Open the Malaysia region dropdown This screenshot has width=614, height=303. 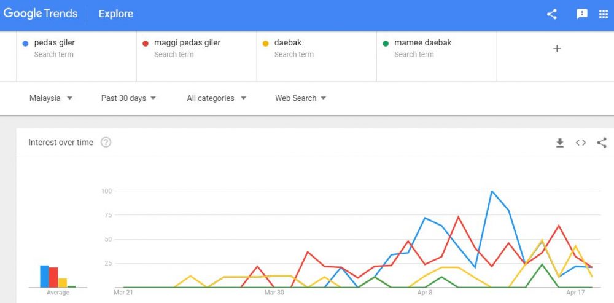point(51,98)
